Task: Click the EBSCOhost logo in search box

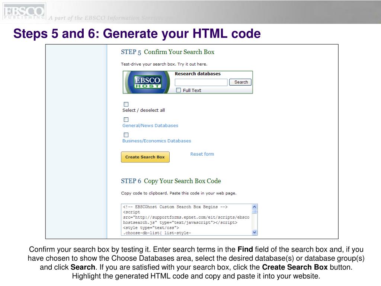Action: click(x=147, y=82)
